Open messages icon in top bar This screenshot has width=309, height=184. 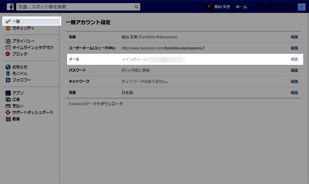pyautogui.click(x=269, y=7)
